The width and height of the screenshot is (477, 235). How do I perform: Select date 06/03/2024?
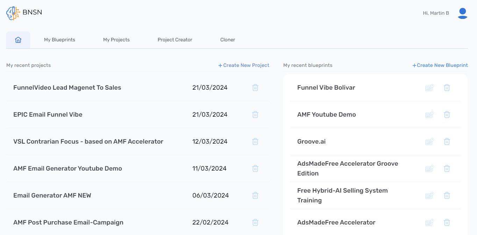tap(211, 195)
